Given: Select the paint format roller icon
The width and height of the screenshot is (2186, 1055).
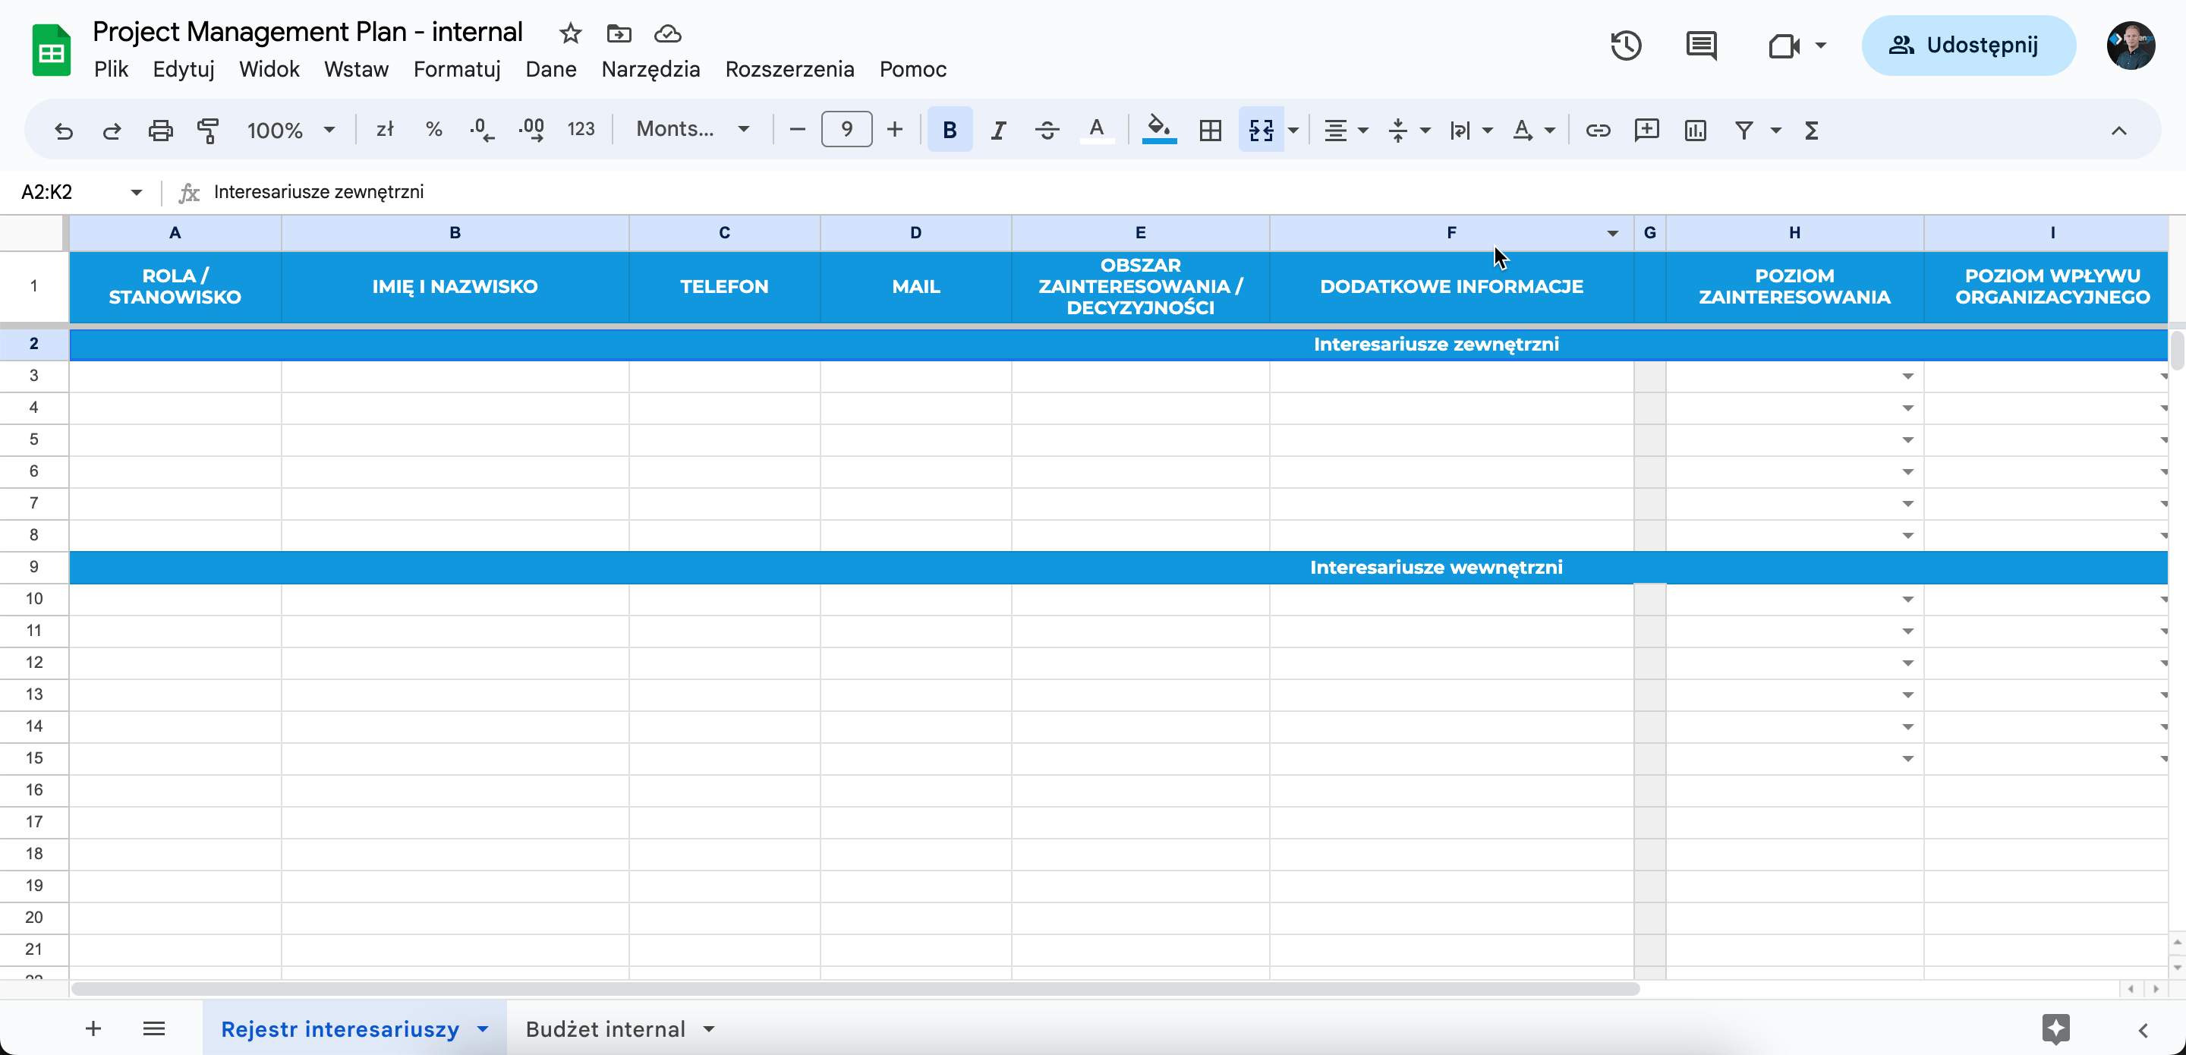Looking at the screenshot, I should tap(208, 130).
